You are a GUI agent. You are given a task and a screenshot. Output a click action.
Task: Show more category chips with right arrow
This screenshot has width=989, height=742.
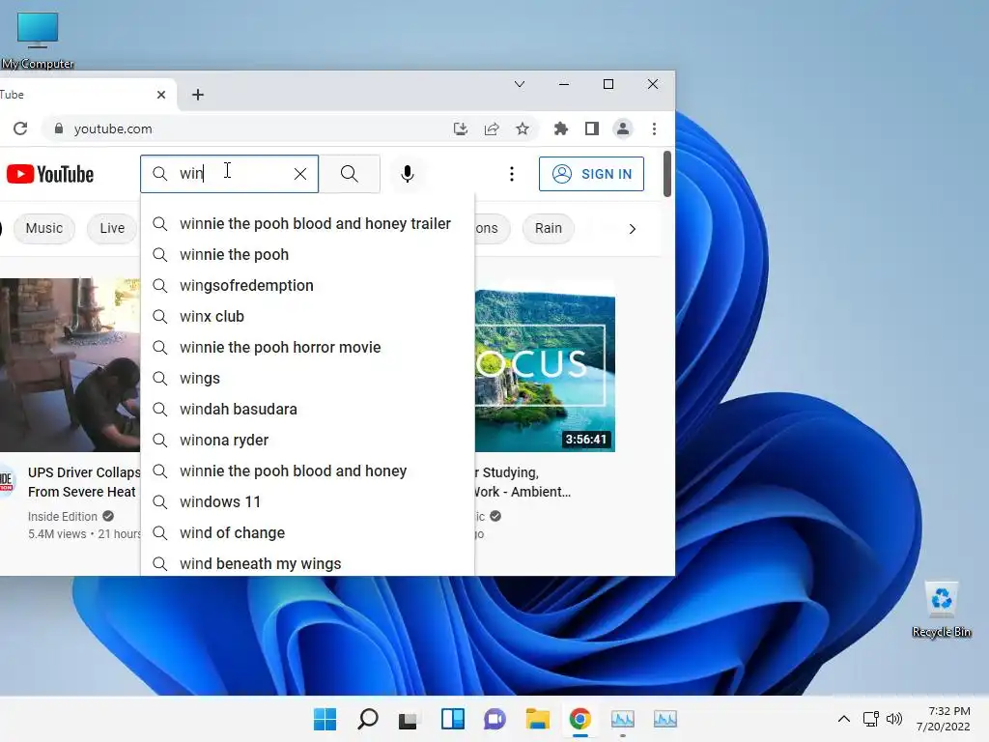pos(632,229)
